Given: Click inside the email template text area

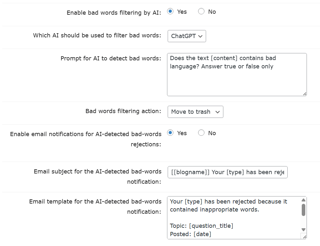Looking at the screenshot, I should [234, 218].
